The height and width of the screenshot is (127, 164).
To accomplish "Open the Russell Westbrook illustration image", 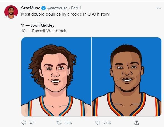I will point(127,77).
